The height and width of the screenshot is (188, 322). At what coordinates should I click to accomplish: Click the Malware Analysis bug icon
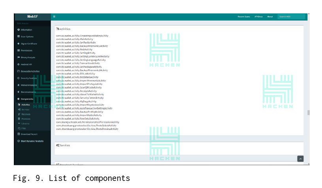point(19,85)
